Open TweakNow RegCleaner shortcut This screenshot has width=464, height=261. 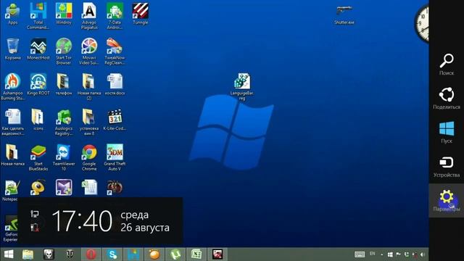pos(115,51)
